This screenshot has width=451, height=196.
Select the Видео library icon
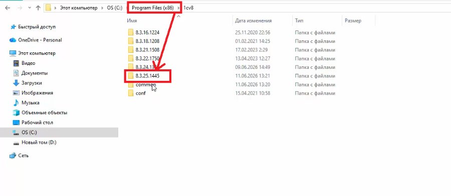16,63
